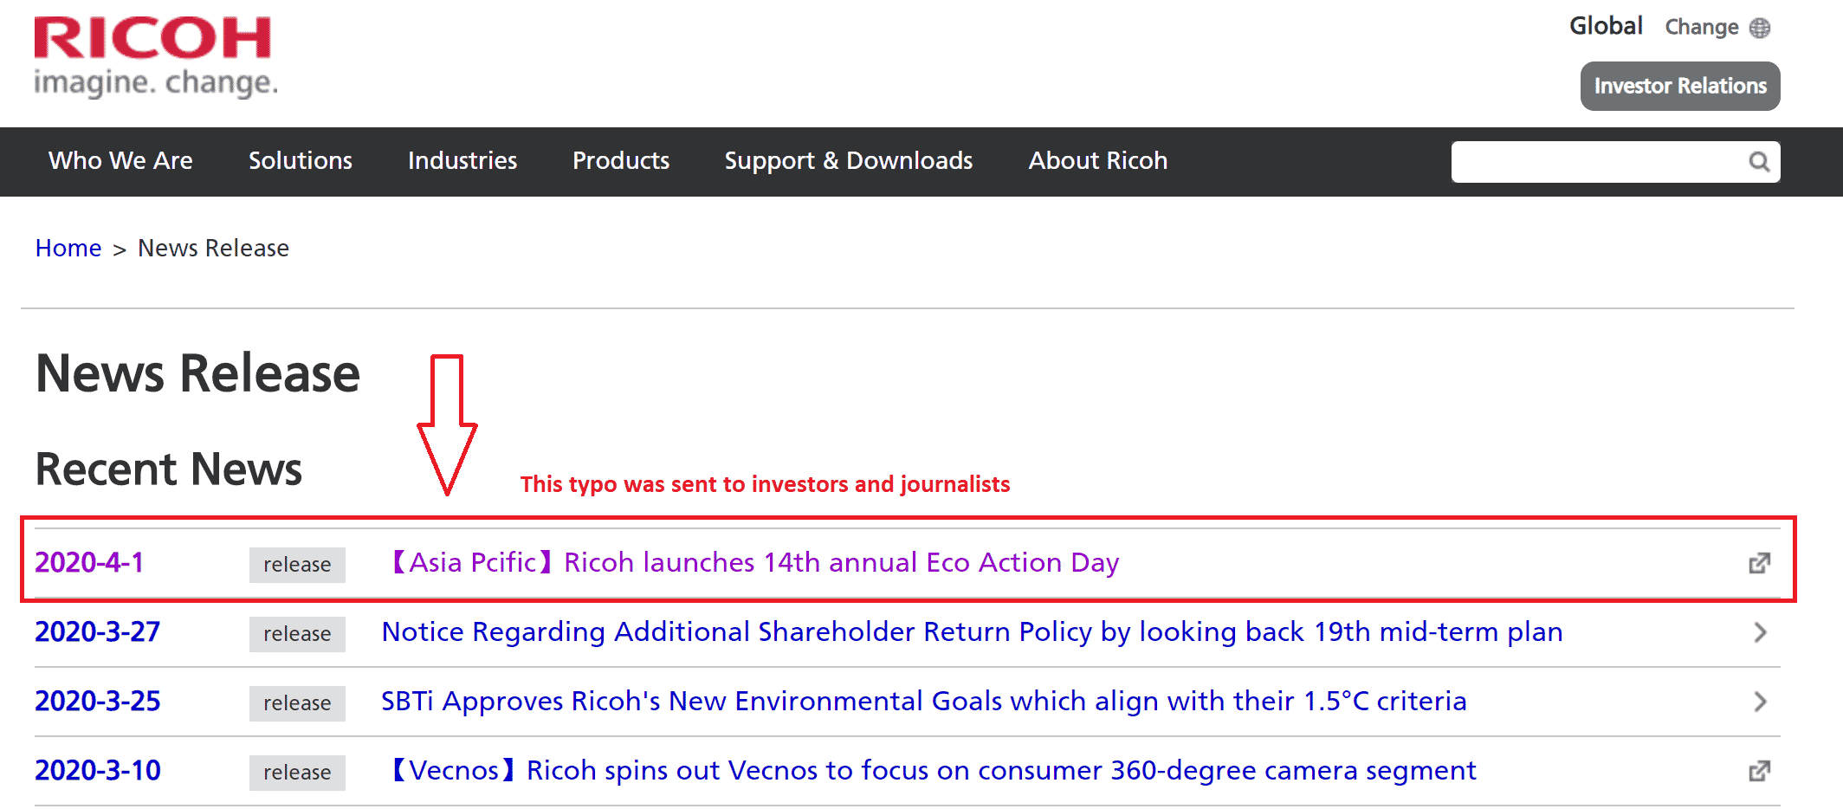The image size is (1843, 809).
Task: Click release tag on 2020-4-1 row
Action: pyautogui.click(x=297, y=565)
